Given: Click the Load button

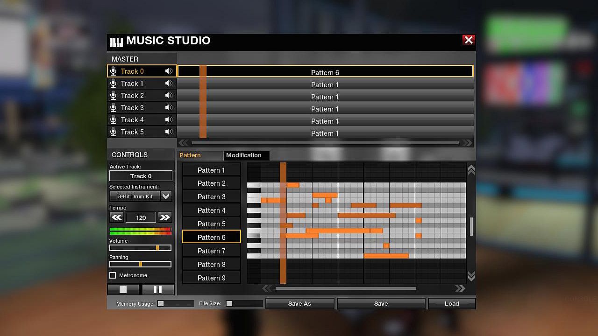Looking at the screenshot, I should point(452,304).
